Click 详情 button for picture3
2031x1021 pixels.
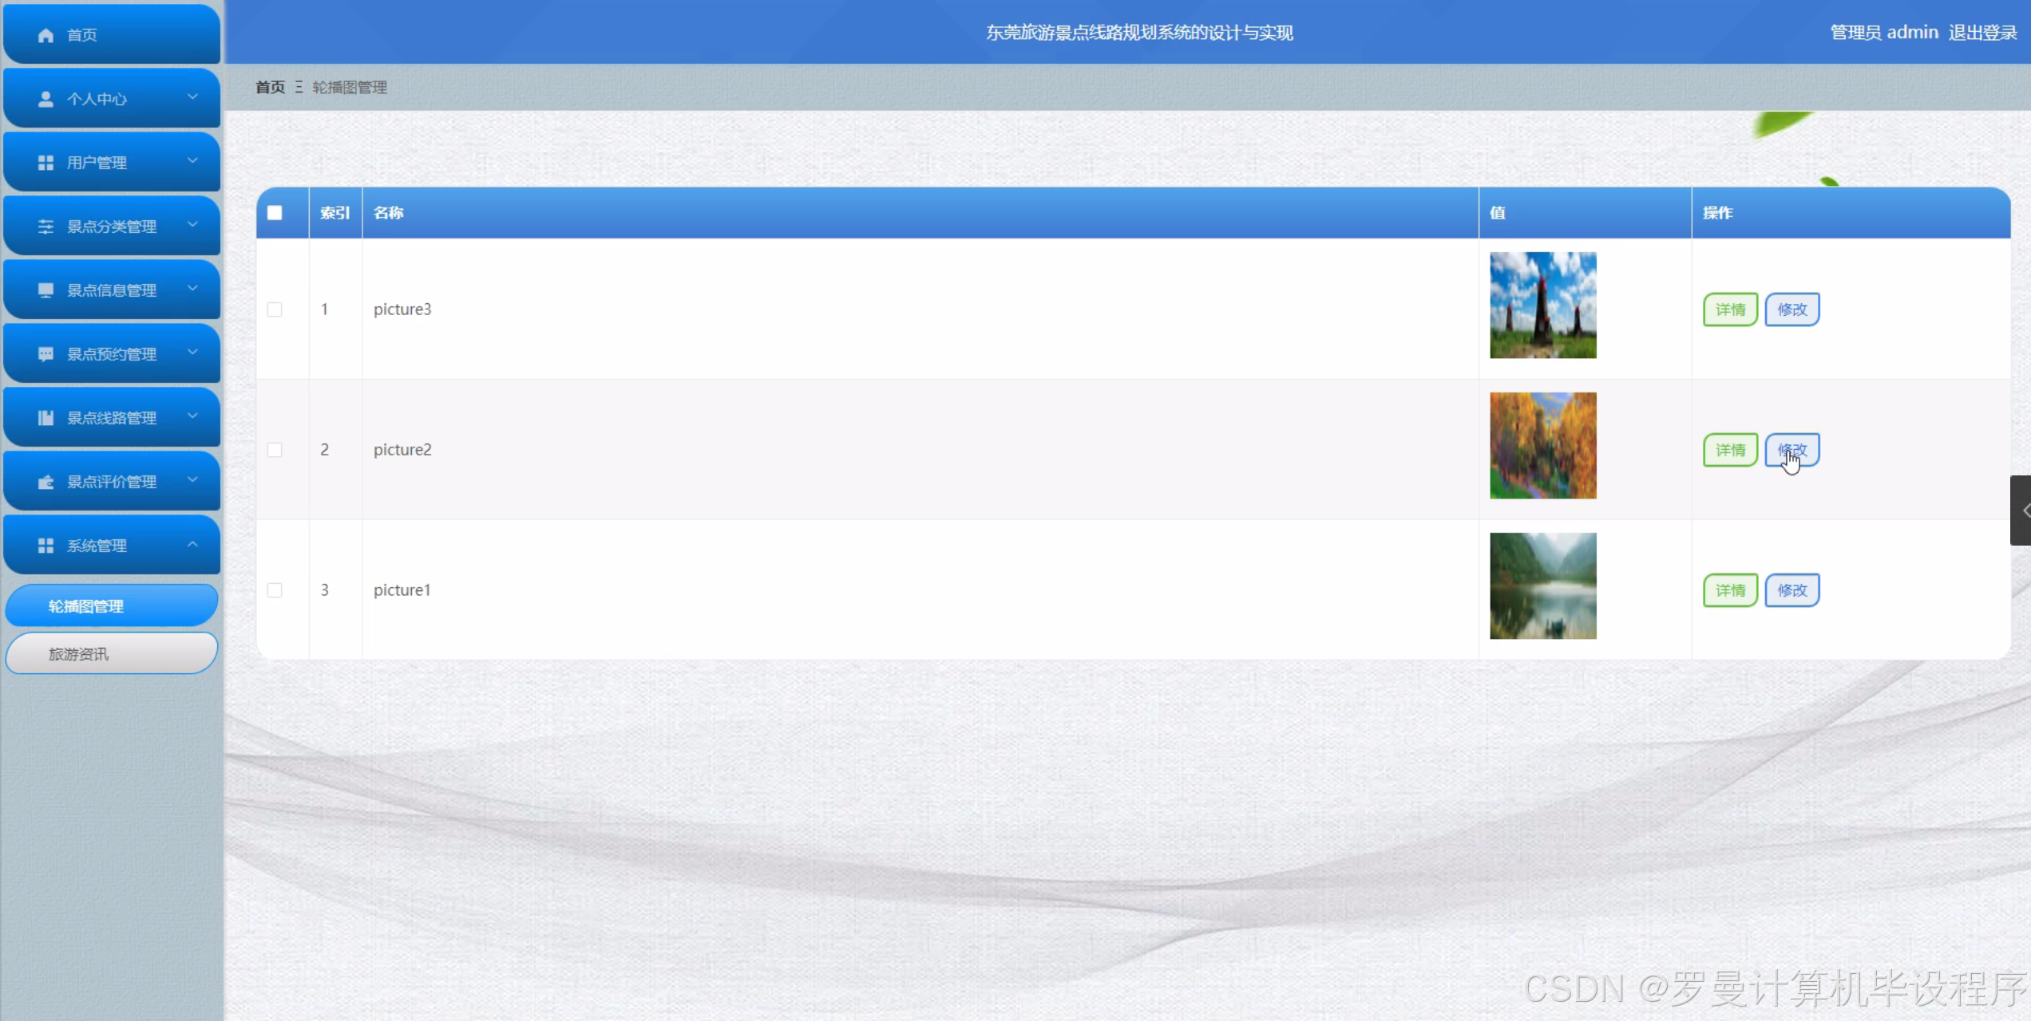click(x=1730, y=309)
